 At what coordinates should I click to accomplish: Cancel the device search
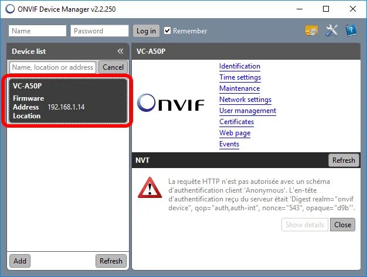coord(113,67)
